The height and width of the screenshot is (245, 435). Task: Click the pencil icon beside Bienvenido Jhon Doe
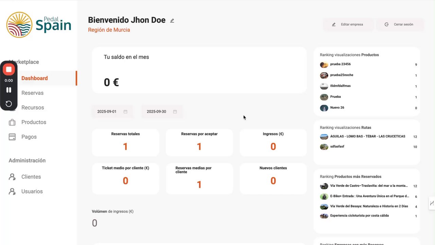172,21
